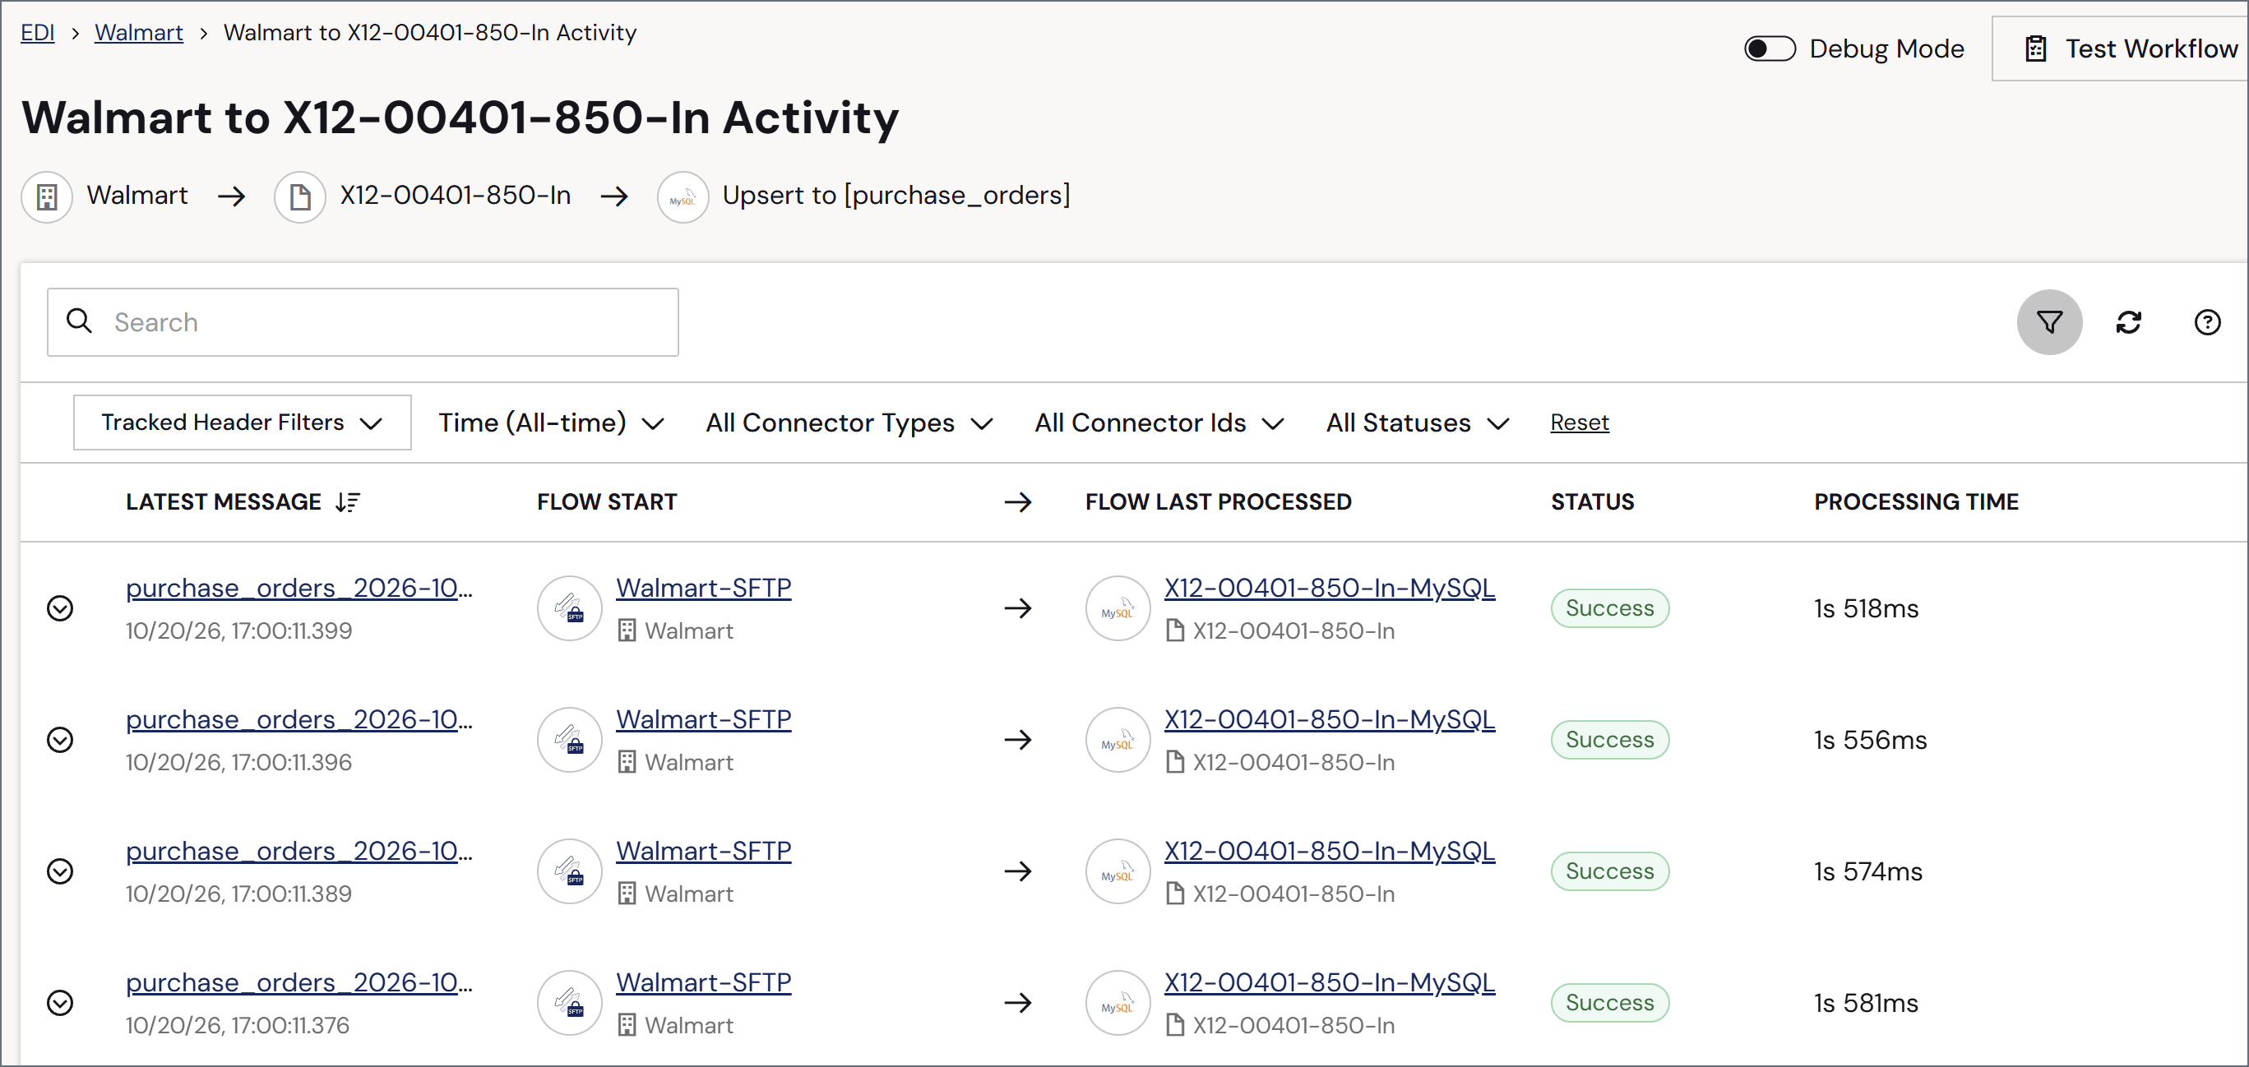Click the X12-00401-850-In document icon in header
Screen dimensions: 2249x1067
299,196
